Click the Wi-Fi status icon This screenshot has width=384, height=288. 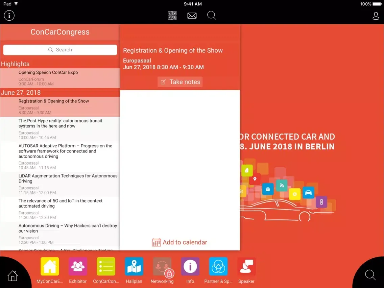coord(16,4)
